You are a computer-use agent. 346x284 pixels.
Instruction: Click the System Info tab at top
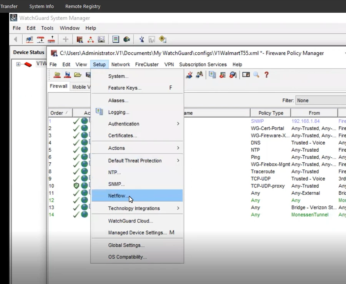42,7
